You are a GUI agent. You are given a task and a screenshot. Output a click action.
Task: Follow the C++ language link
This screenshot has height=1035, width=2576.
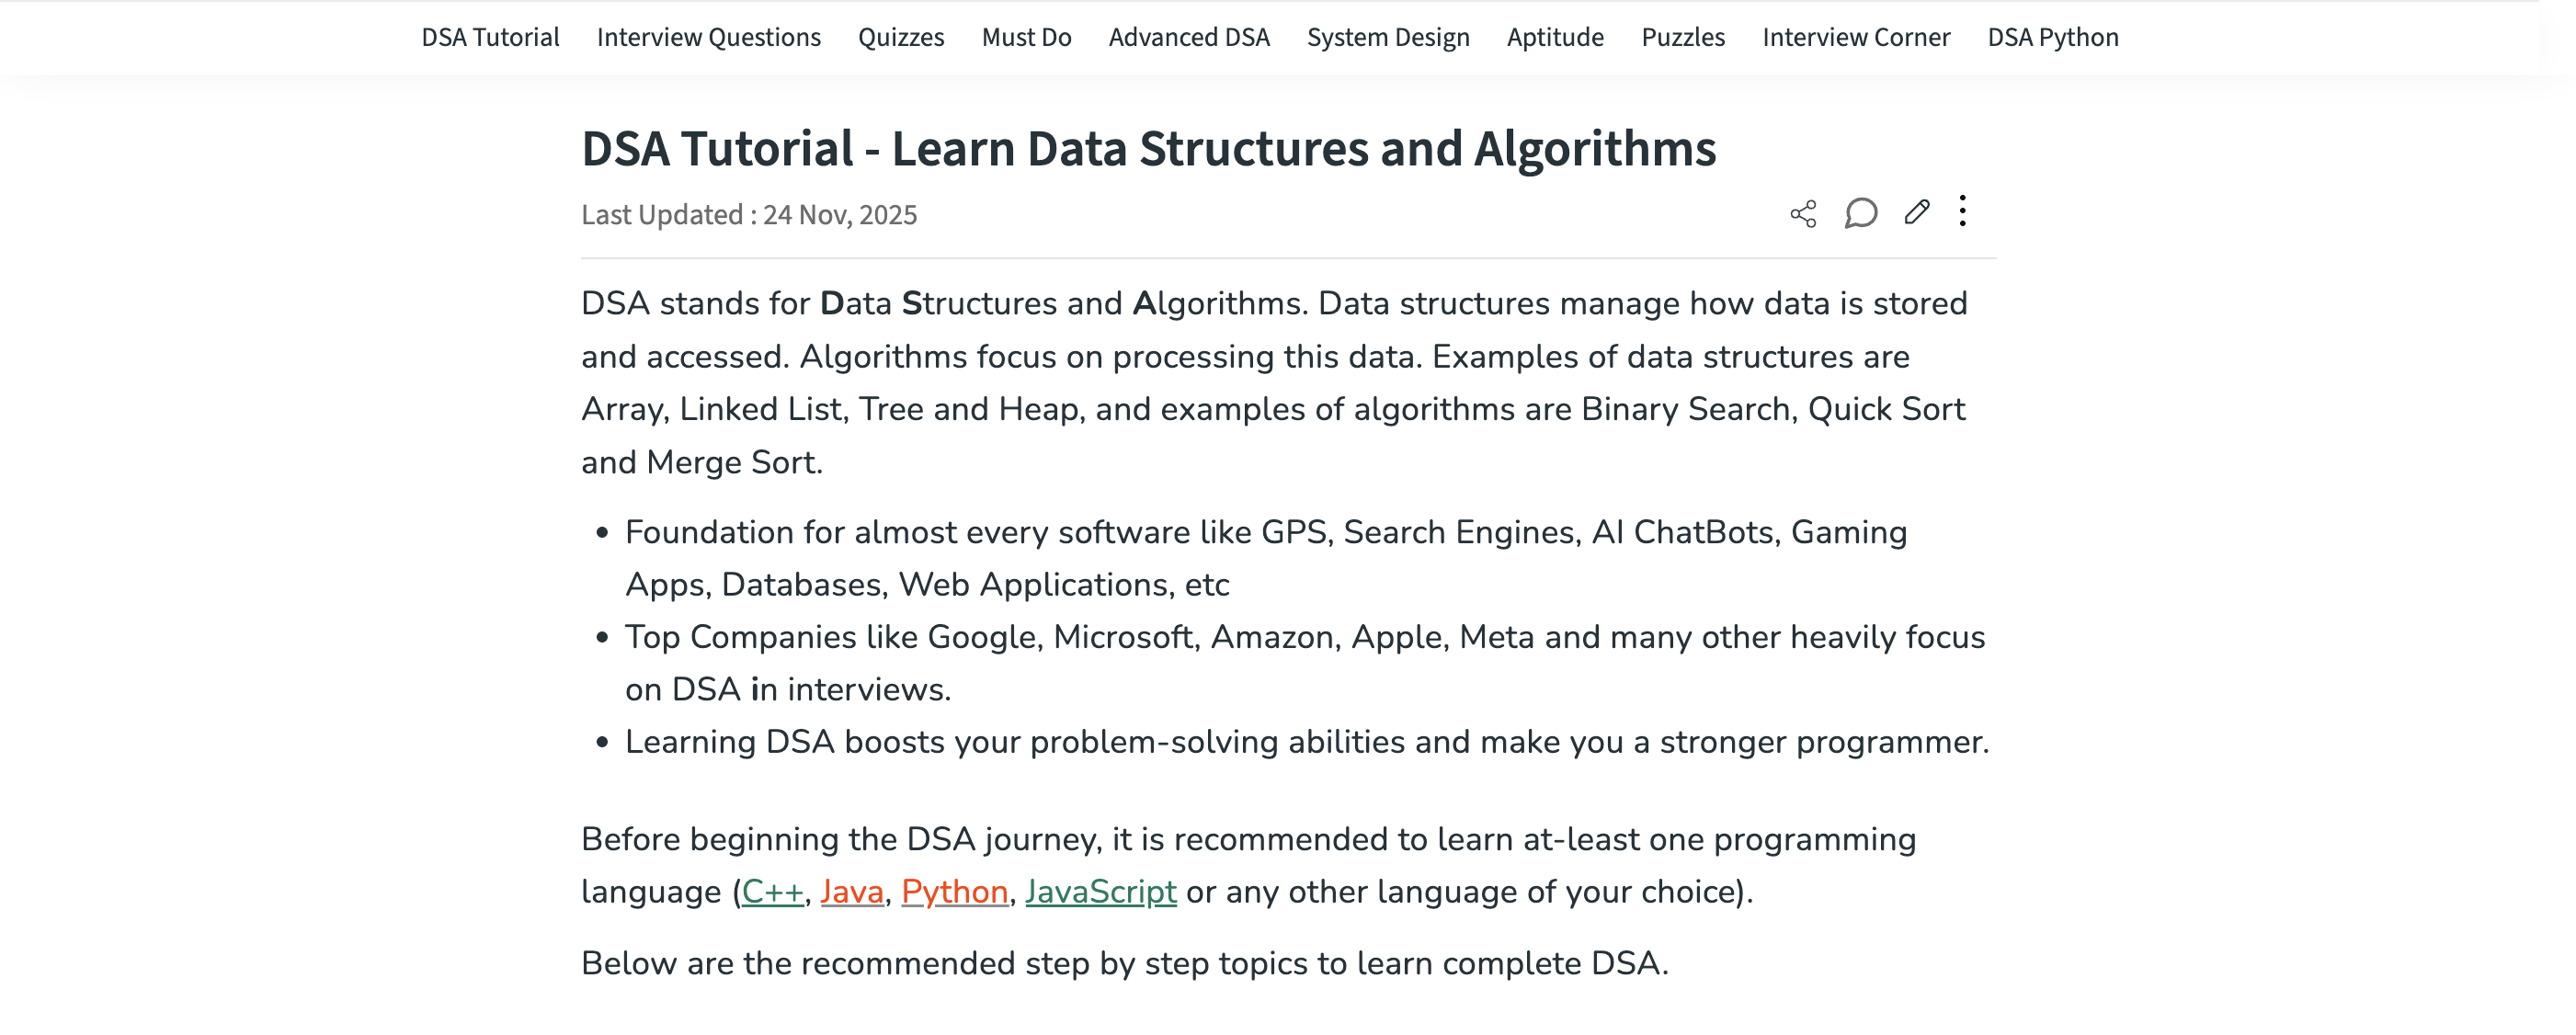(x=772, y=891)
